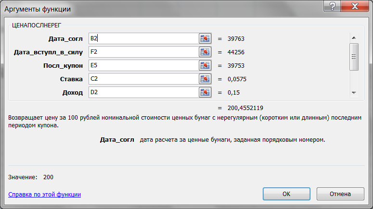The height and width of the screenshot is (209, 373).
Task: Click the arguments list scrollbar thumb
Action: tap(354, 57)
